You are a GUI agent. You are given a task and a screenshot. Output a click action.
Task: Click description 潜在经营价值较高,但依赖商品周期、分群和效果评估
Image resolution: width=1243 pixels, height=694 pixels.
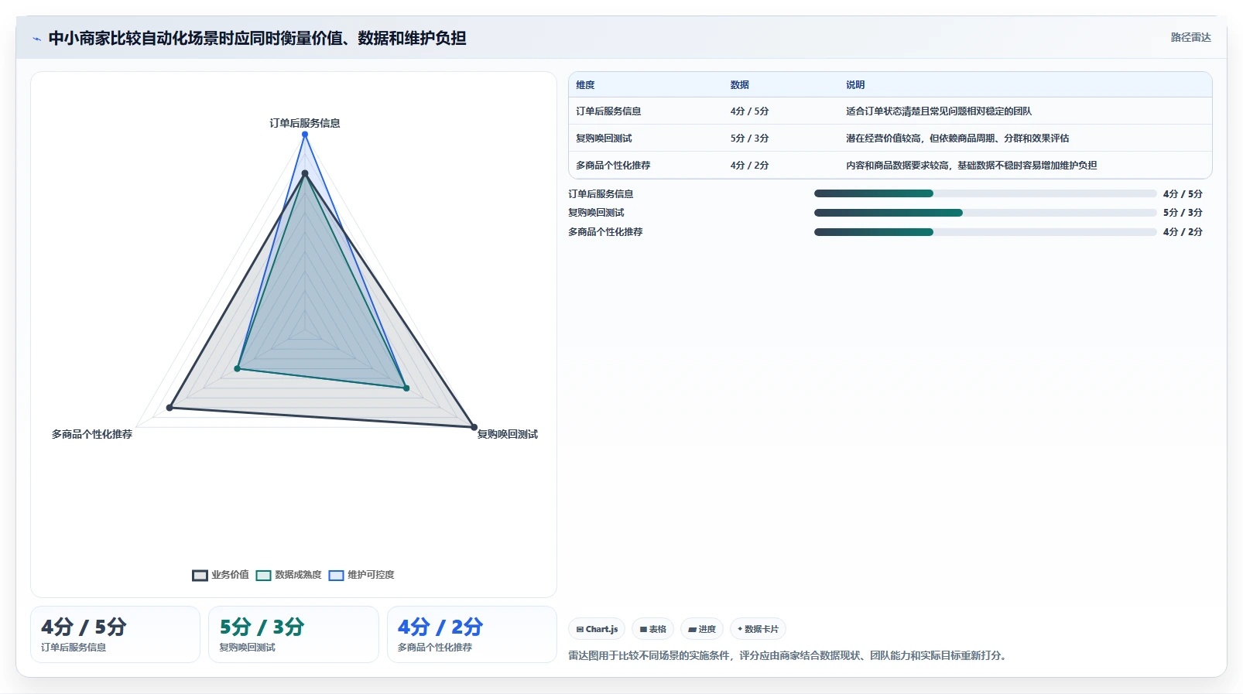click(x=957, y=138)
